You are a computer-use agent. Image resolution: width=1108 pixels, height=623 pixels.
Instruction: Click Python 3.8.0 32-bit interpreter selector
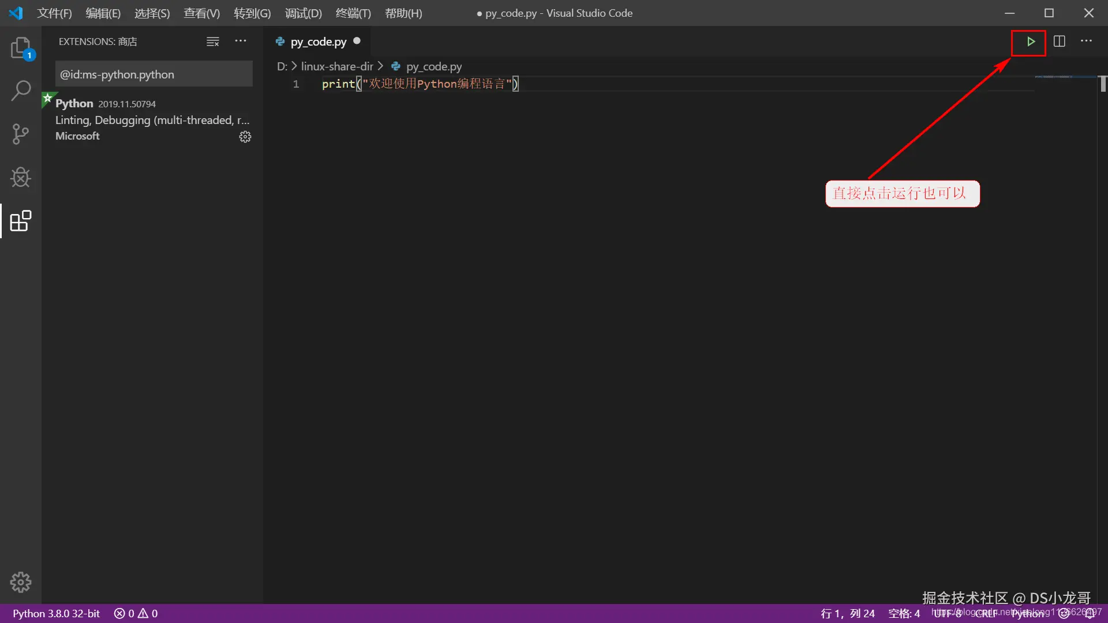57,614
